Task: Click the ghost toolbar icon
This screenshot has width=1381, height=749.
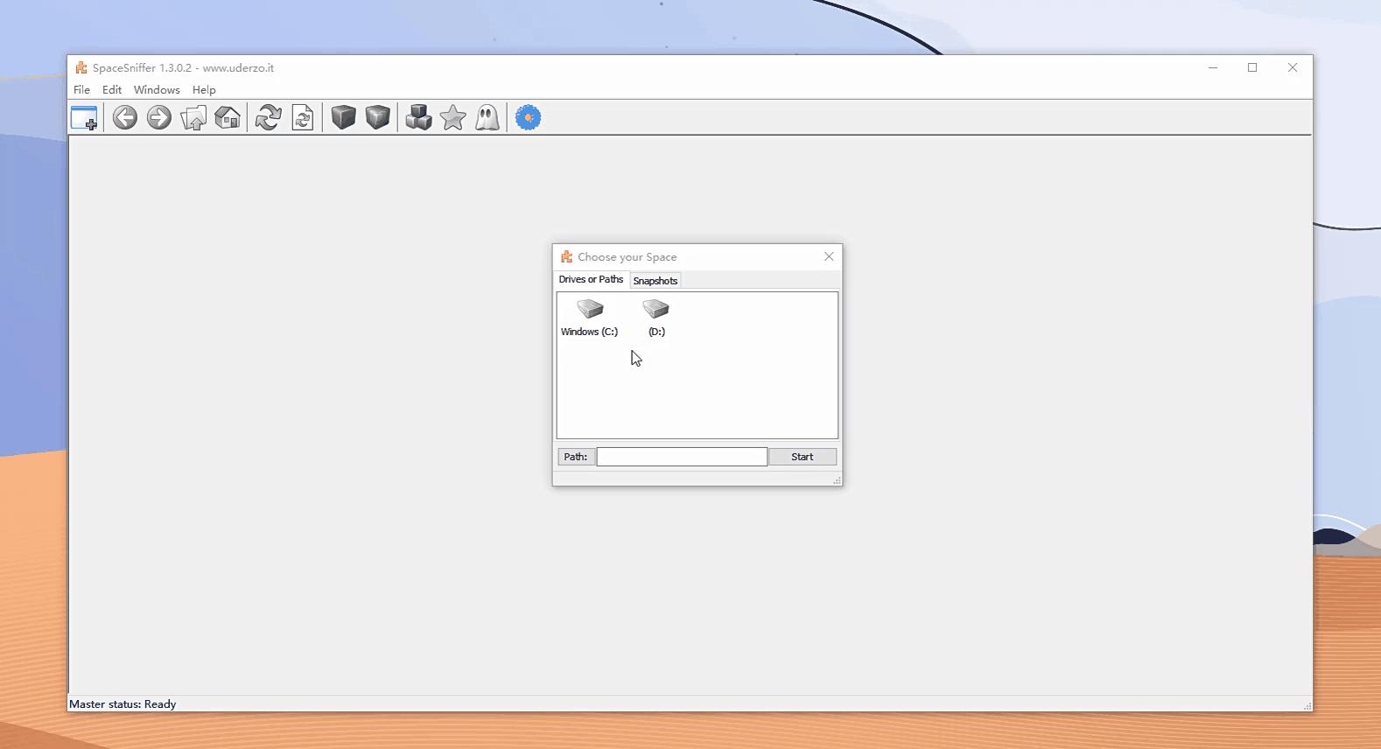Action: (x=487, y=117)
